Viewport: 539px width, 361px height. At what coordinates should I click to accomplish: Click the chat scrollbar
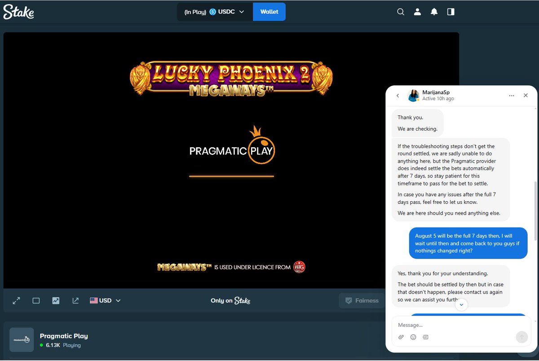535,211
